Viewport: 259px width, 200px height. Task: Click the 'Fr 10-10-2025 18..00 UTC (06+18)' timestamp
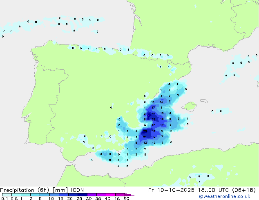click(x=202, y=190)
